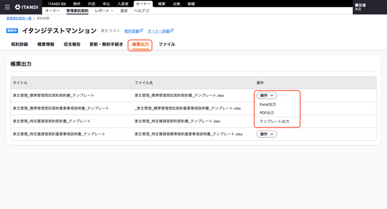Image resolution: width=387 pixels, height=209 pixels.
Task: Switch to the 精算情報 tab
Action: [x=46, y=44]
